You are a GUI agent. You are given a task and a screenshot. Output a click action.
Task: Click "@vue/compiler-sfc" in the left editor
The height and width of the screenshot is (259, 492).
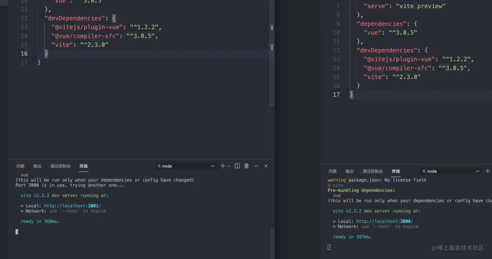point(85,36)
